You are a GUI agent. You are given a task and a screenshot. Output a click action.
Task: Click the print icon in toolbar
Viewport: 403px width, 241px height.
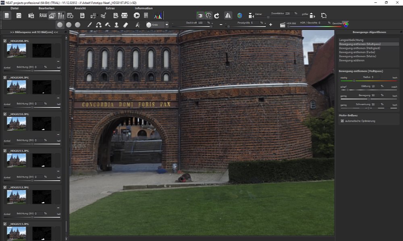click(x=125, y=16)
